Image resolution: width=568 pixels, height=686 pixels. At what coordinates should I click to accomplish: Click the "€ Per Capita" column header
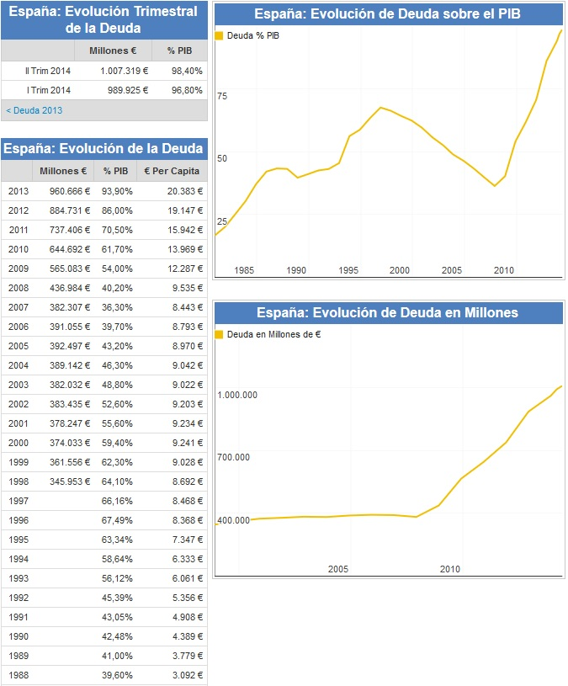tap(172, 171)
